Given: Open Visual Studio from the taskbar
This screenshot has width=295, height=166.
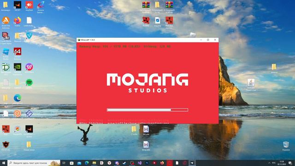Looking at the screenshot, I should (139, 163).
